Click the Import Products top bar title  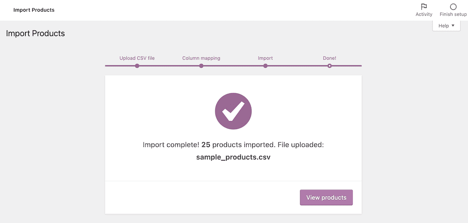[x=34, y=10]
